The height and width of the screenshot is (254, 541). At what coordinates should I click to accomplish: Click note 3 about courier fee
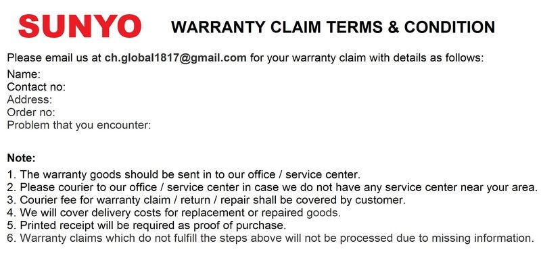207,200
